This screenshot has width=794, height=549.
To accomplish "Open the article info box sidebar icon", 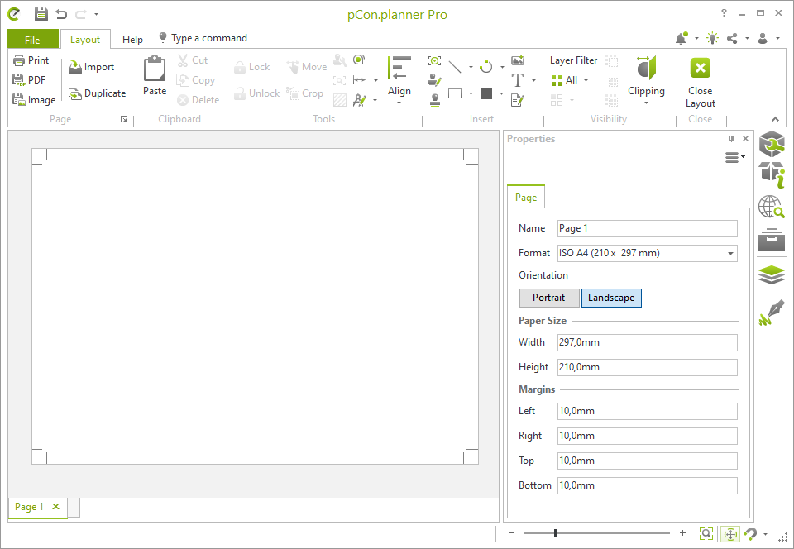I will click(772, 174).
